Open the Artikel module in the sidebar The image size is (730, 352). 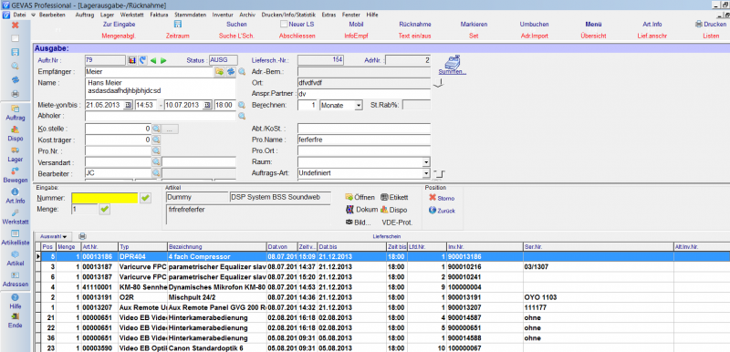coord(15,259)
